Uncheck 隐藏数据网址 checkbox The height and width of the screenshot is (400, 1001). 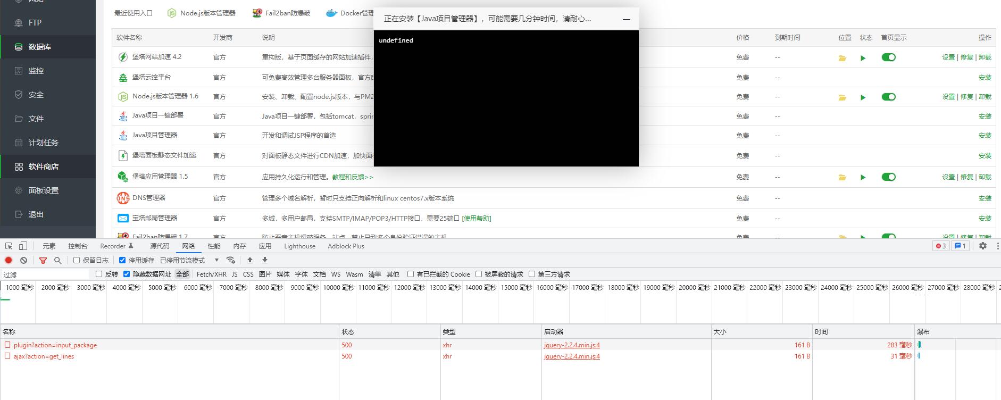click(x=127, y=274)
